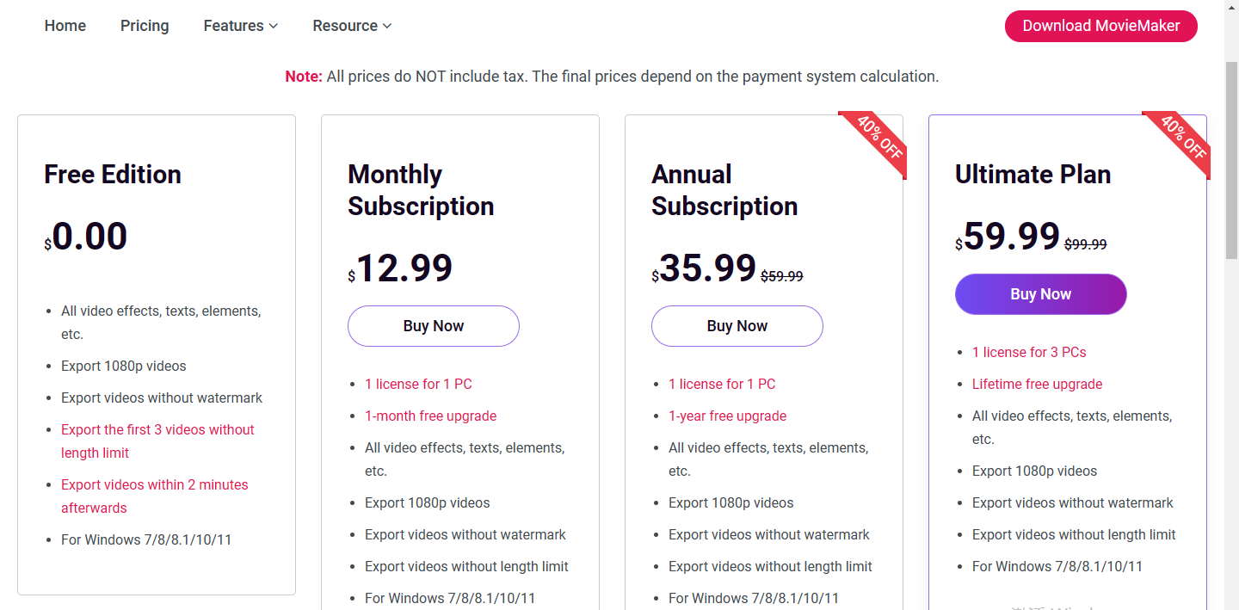The width and height of the screenshot is (1239, 610).
Task: Click the vertical page scrollbar thumb
Action: pos(1231,159)
